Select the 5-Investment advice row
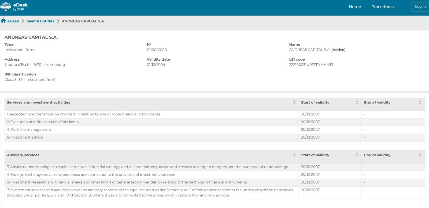This screenshot has width=429, height=208. (x=214, y=138)
